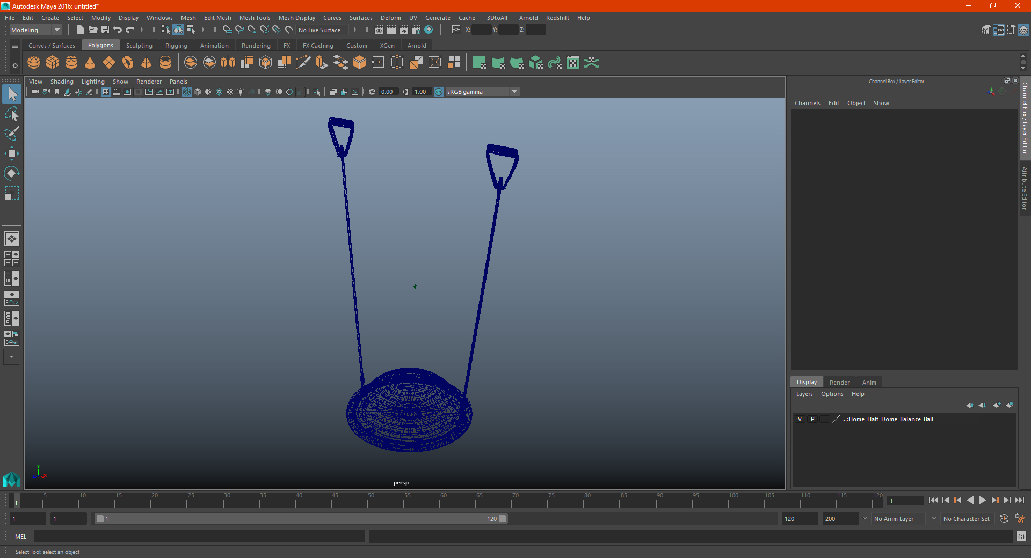The width and height of the screenshot is (1031, 558).
Task: Activate the Lasso select tool
Action: (12, 114)
